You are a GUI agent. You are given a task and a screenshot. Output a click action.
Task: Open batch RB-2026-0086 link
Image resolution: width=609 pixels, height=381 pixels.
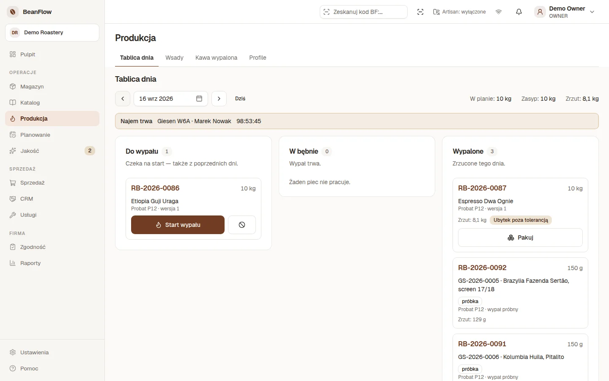click(x=155, y=188)
